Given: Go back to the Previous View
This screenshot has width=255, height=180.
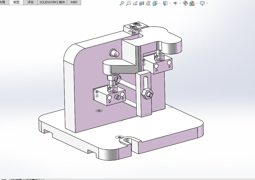Looking at the screenshot, I should coord(135,3).
